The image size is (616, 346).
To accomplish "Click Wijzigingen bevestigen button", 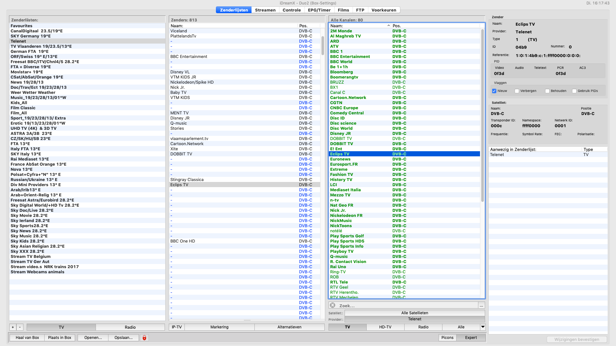I will click(577, 340).
